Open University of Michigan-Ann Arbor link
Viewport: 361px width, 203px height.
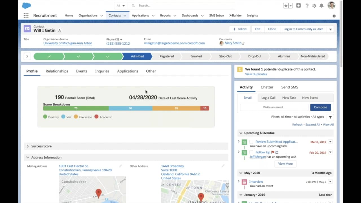[68, 43]
